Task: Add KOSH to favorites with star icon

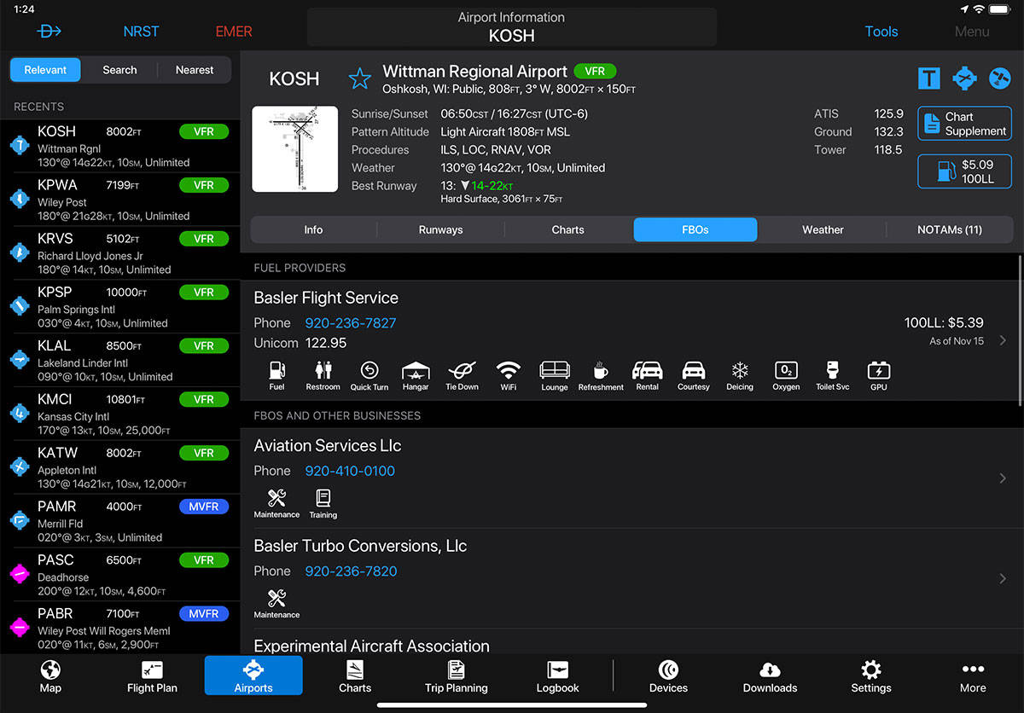Action: click(x=359, y=79)
